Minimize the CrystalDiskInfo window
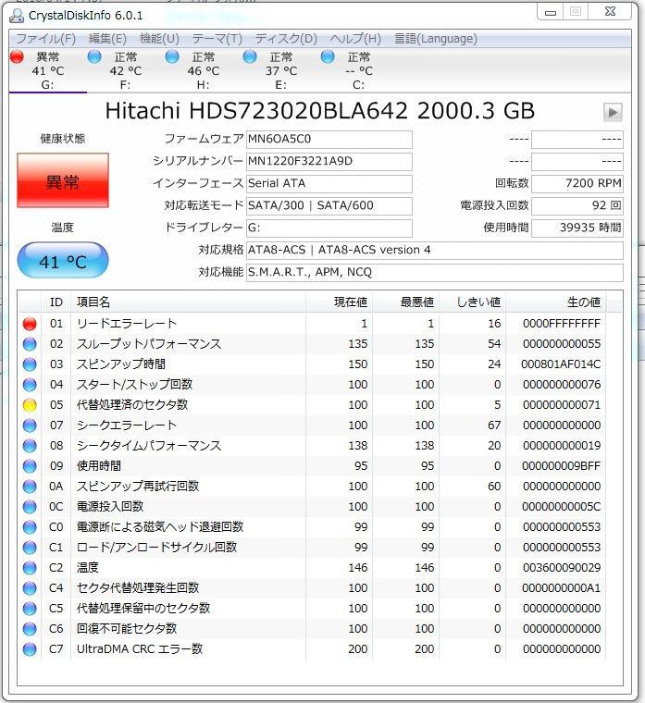 (551, 12)
